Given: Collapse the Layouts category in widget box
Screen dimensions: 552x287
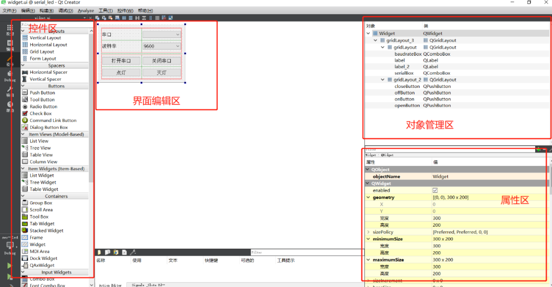Looking at the screenshot, I should point(23,31).
